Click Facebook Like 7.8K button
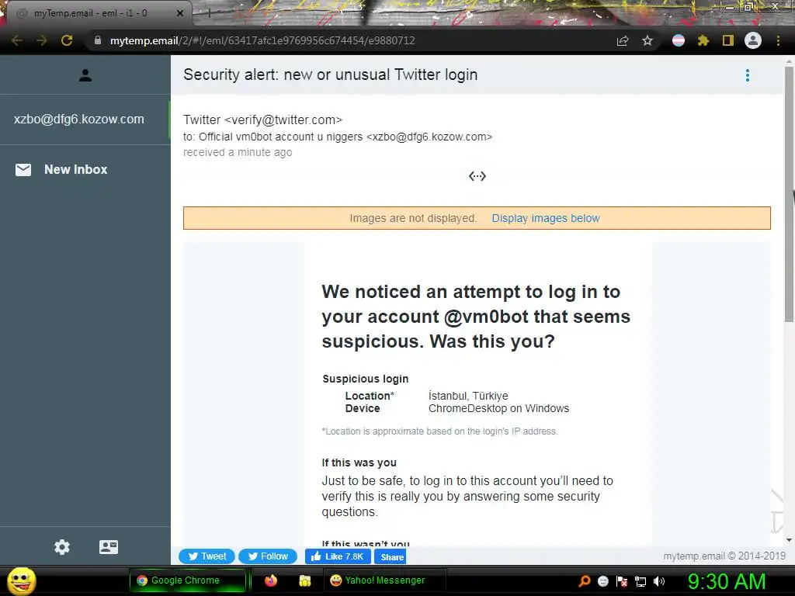Image resolution: width=795 pixels, height=596 pixels. 338,556
